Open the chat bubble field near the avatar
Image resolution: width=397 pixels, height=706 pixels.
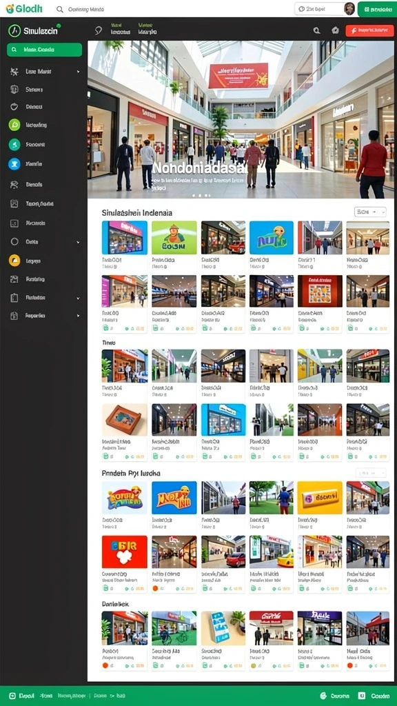point(318,8)
